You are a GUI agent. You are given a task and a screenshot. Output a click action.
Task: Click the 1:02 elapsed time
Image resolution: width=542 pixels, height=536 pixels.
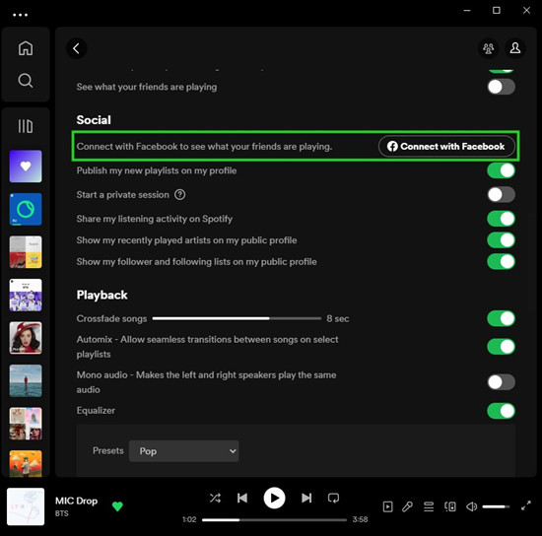189,519
